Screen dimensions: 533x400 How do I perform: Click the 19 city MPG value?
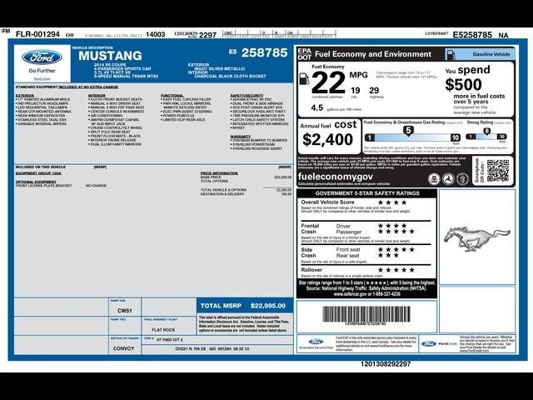click(356, 91)
